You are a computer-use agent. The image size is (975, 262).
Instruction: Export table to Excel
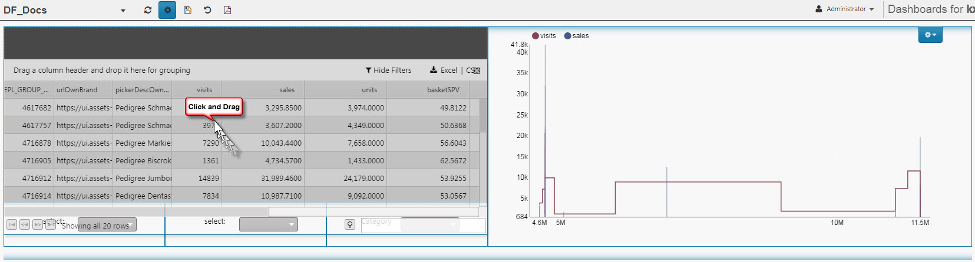tap(444, 70)
